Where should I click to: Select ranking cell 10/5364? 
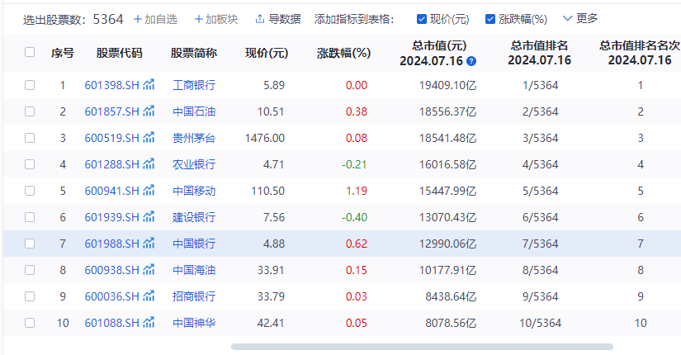(x=541, y=324)
